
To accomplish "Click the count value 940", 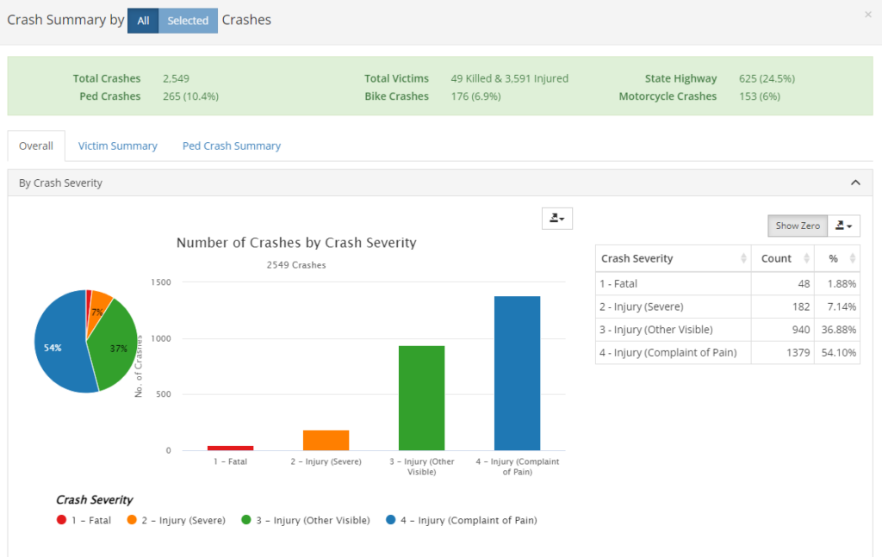I will [x=801, y=330].
